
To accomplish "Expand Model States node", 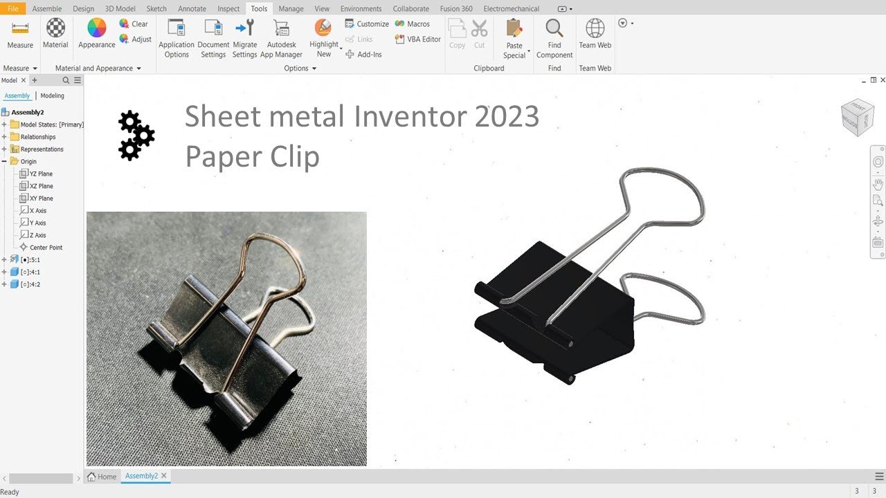I will pos(4,124).
